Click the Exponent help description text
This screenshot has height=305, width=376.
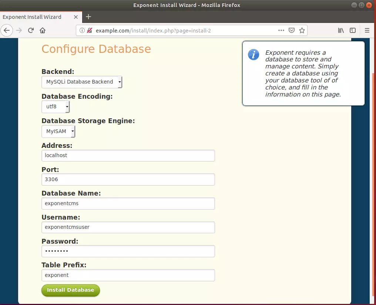(303, 73)
